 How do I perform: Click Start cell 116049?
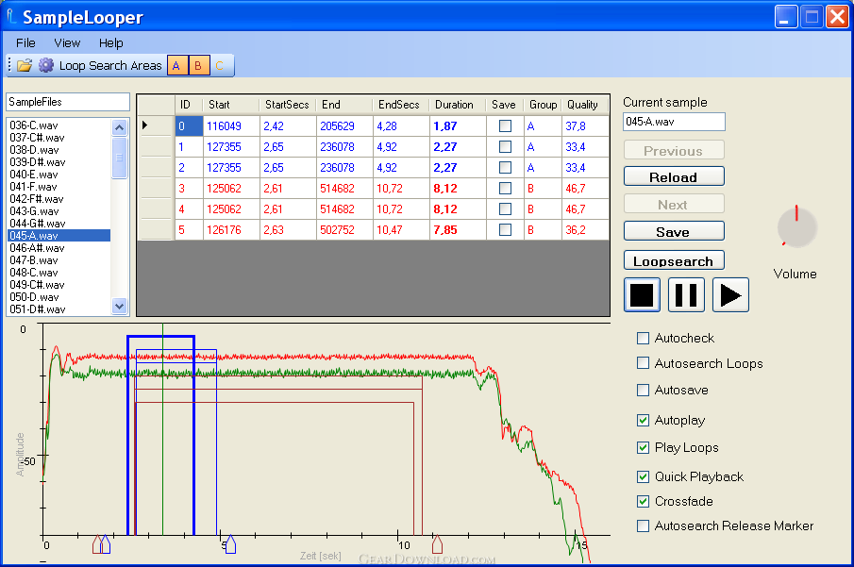[231, 125]
